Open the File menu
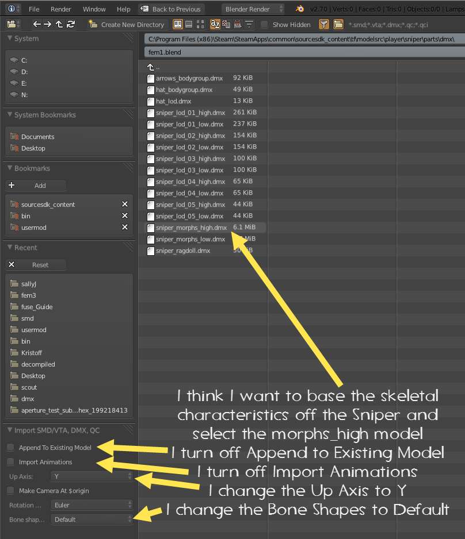Screen dimensions: 465x539 [x=34, y=9]
